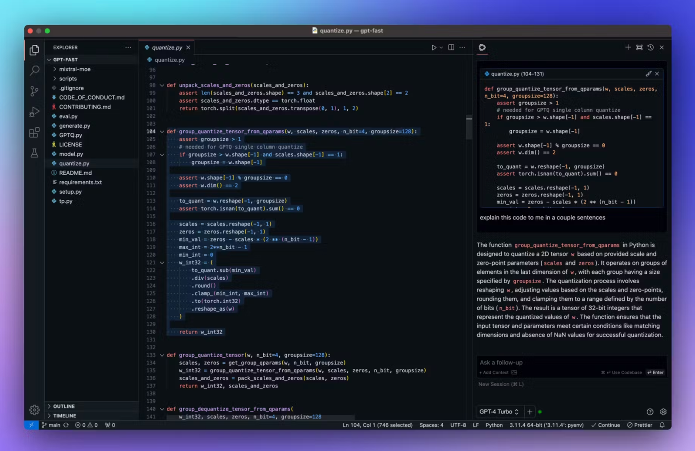Run the Python file with the play button

coord(434,47)
